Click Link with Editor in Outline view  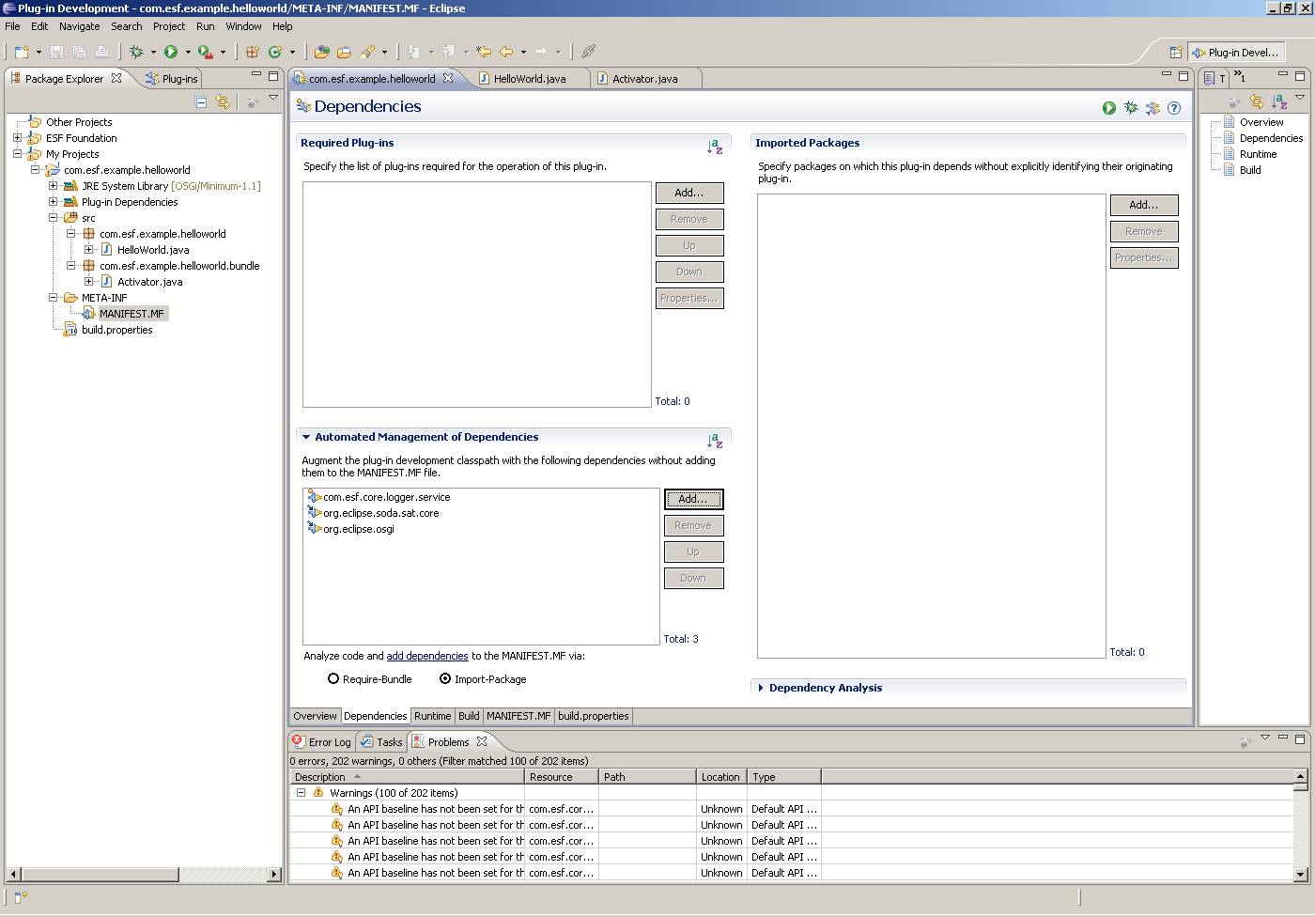tap(1256, 101)
